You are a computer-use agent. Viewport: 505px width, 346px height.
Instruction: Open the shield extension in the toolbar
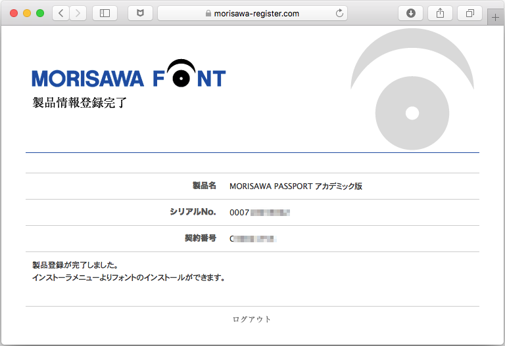coord(140,13)
